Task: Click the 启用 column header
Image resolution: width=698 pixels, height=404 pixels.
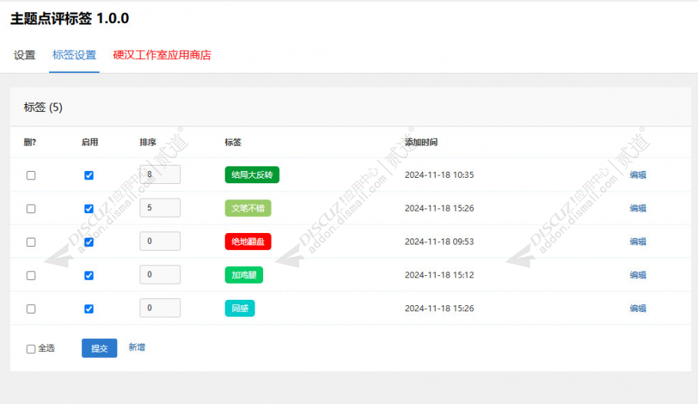Action: click(90, 143)
